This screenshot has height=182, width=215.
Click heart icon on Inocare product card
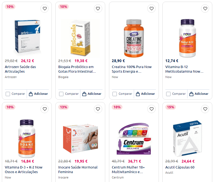coord(98,109)
